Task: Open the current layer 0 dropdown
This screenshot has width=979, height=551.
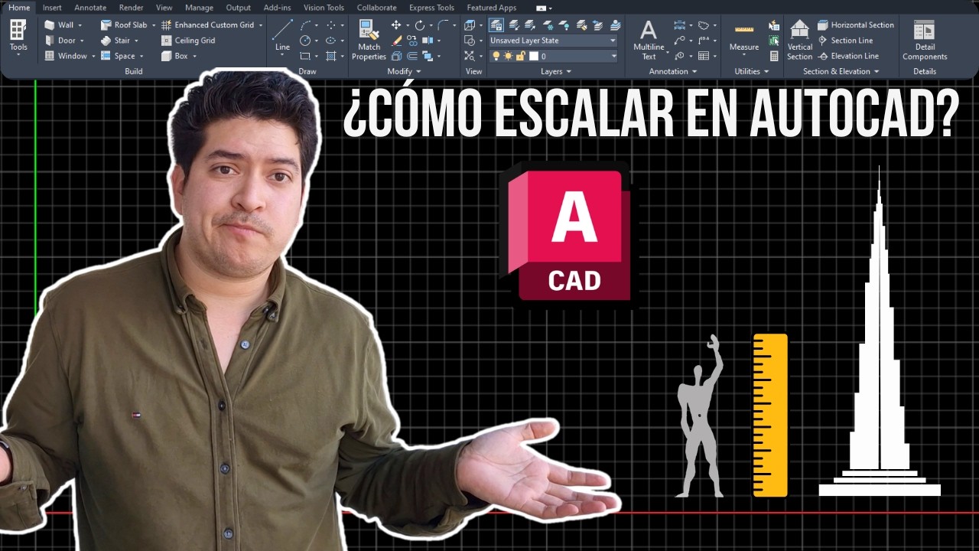Action: [x=553, y=56]
